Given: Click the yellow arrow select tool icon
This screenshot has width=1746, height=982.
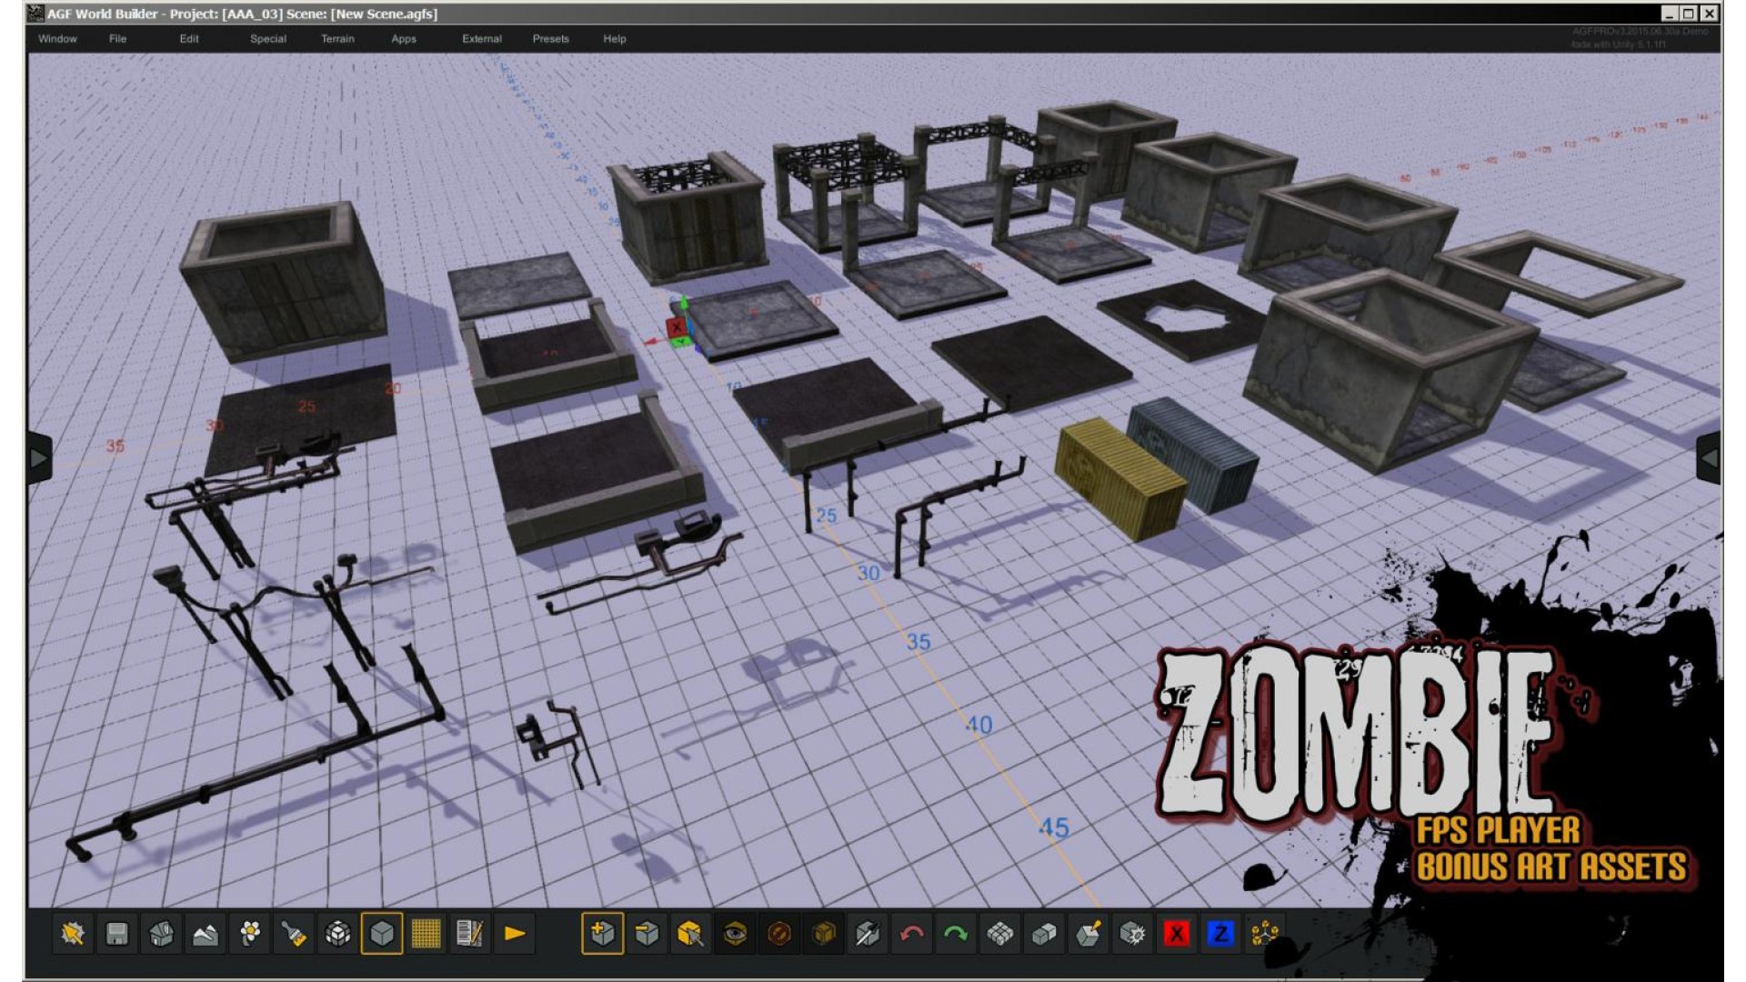Looking at the screenshot, I should pos(73,934).
